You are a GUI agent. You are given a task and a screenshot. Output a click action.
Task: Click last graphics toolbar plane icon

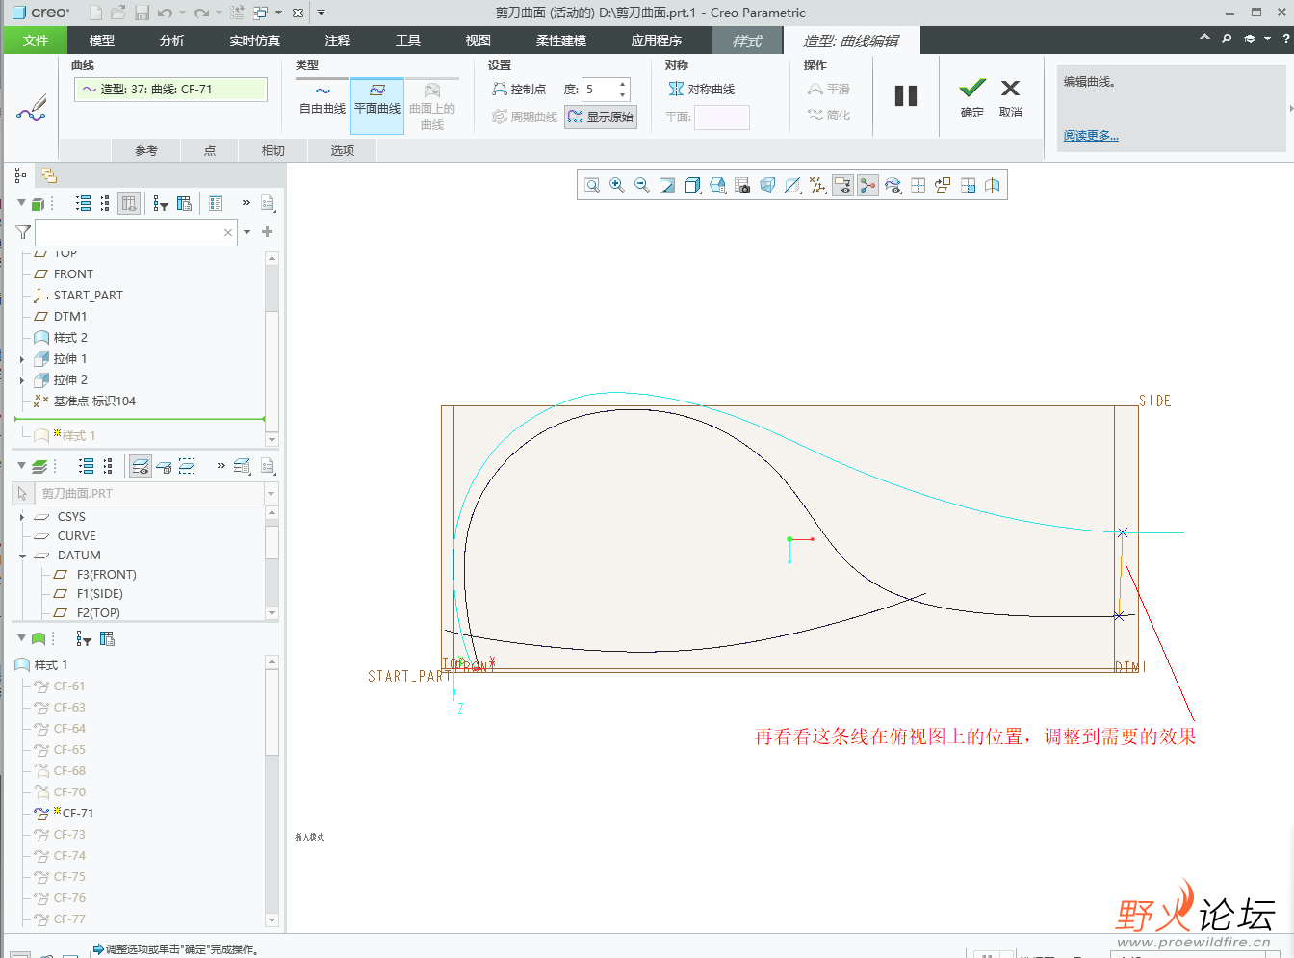[993, 185]
